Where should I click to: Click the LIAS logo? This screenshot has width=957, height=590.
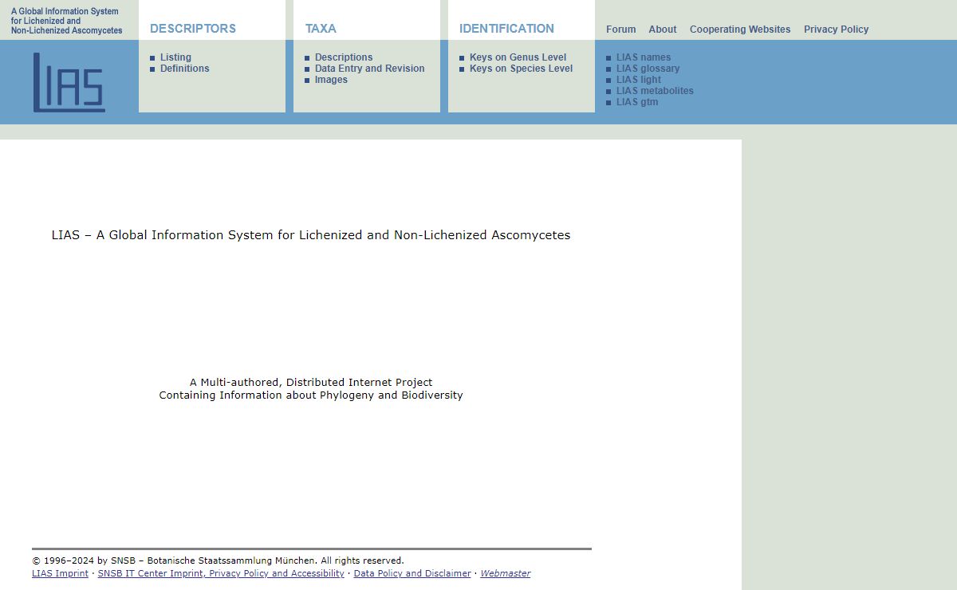69,82
